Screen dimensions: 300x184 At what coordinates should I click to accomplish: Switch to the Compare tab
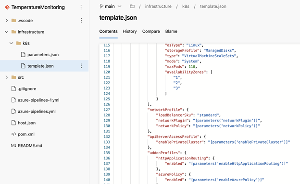[x=151, y=31]
